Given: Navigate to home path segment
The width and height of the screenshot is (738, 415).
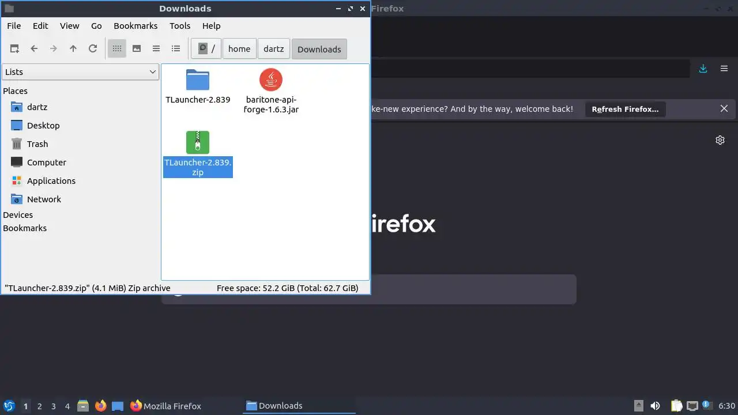Looking at the screenshot, I should point(239,49).
